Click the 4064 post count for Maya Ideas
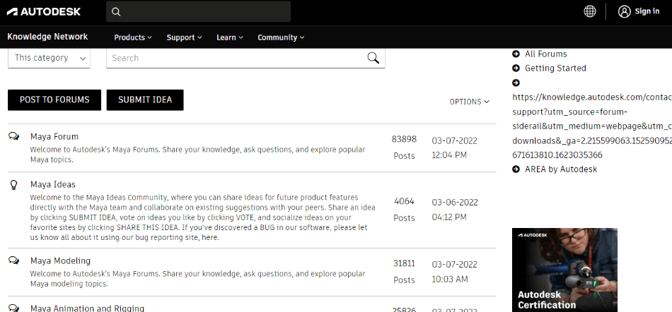 point(404,201)
